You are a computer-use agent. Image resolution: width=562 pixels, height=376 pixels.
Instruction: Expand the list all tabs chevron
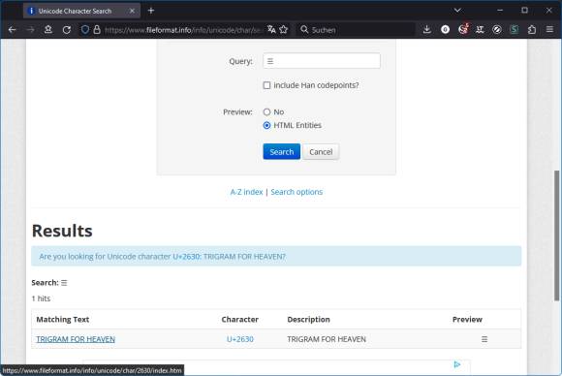coord(457,11)
